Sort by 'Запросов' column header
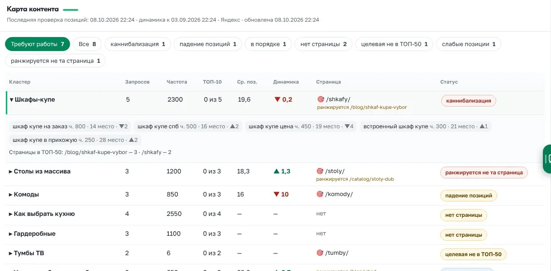Image resolution: width=551 pixels, height=271 pixels. click(137, 82)
